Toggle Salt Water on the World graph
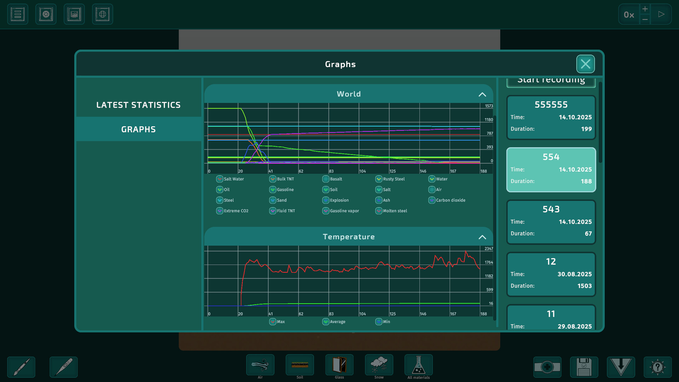 click(219, 179)
